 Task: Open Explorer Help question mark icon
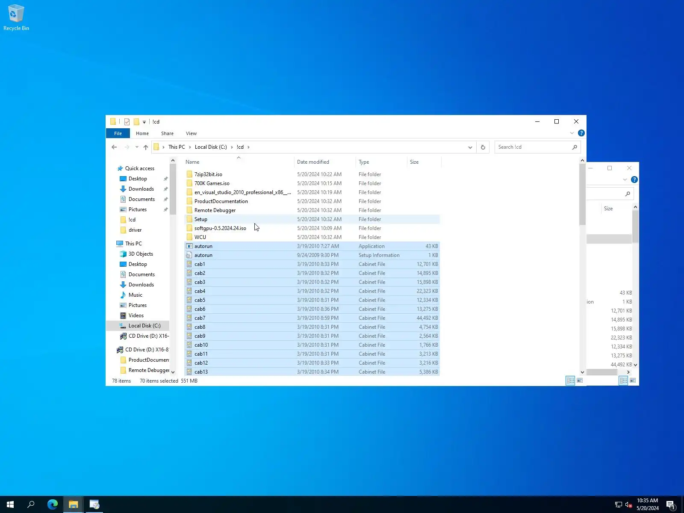pos(581,133)
